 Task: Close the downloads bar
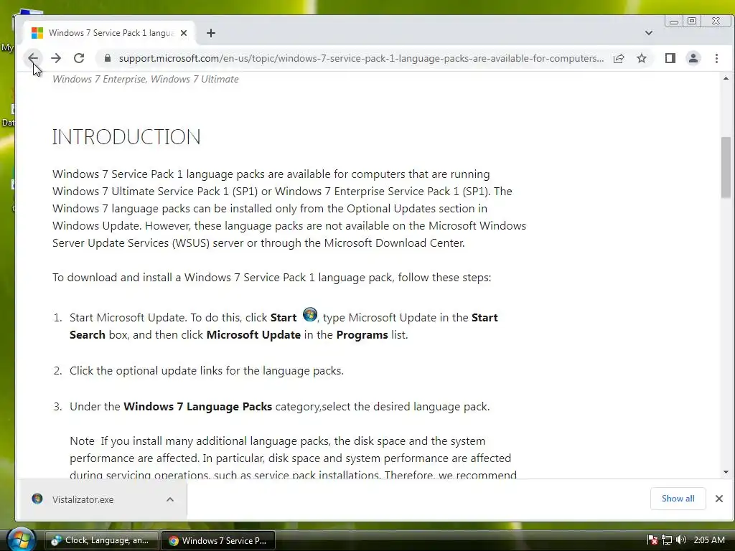[719, 499]
